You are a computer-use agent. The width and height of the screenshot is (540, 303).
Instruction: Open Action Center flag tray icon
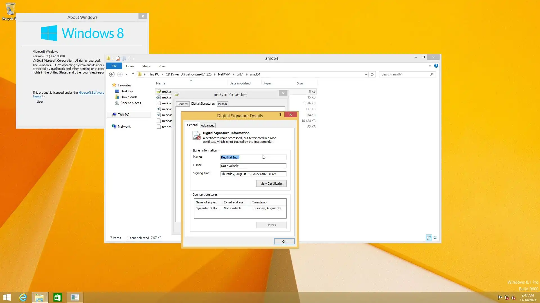click(500, 298)
